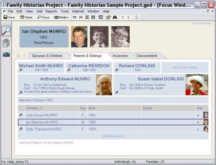
Task: Click Add More Relatives for Ian Stephen MUNRO
Action: click(x=46, y=142)
